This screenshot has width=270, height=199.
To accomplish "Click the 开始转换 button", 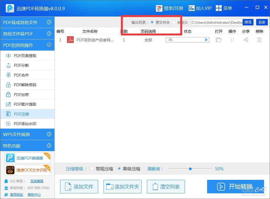I will tap(235, 187).
